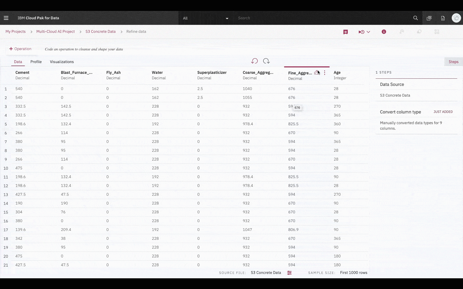
Task: Click the save data flow icon
Action: click(346, 32)
